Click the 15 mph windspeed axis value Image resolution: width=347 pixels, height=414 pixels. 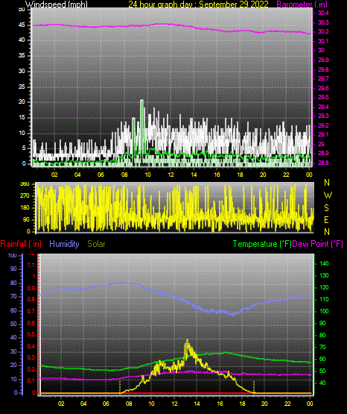(22, 118)
